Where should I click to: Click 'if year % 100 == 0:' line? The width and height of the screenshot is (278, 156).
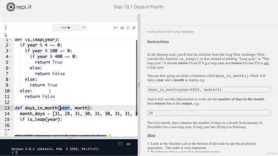pyautogui.click(x=48, y=51)
